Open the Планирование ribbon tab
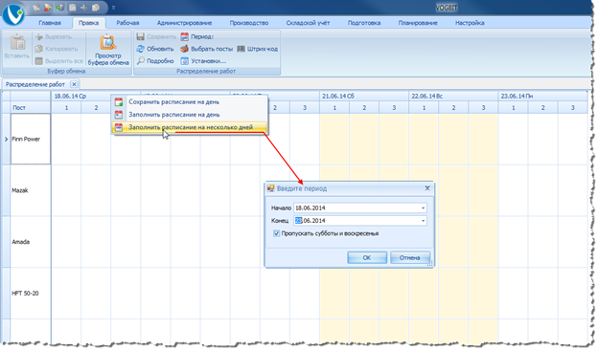This screenshot has width=598, height=350. 418,23
